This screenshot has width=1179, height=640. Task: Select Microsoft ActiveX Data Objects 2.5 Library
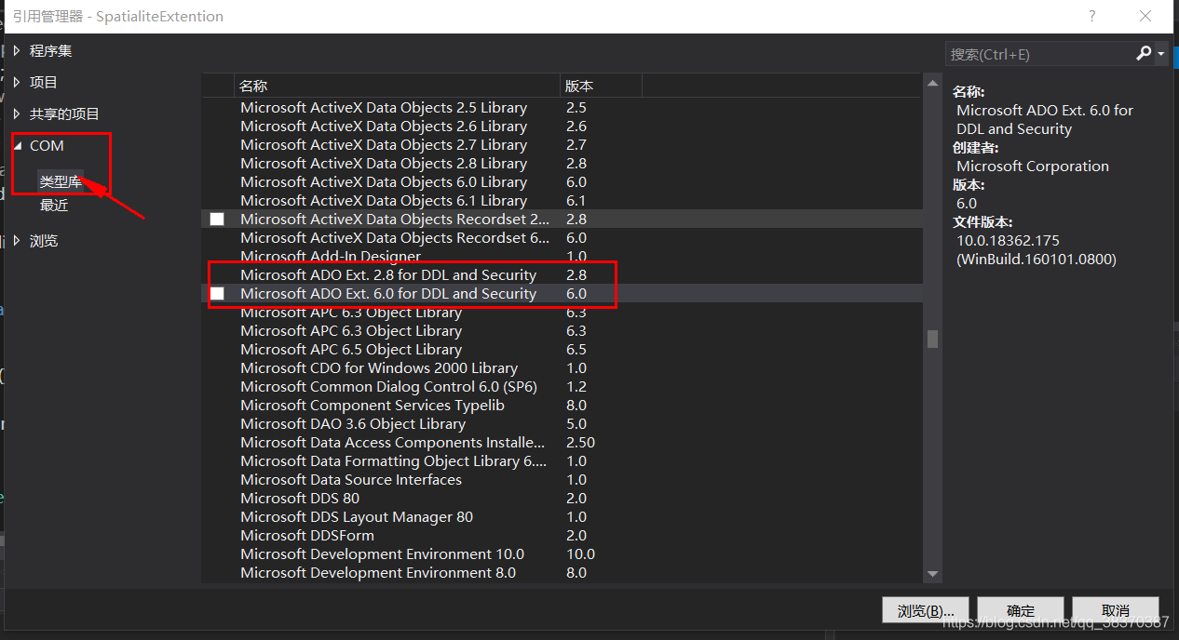562,108
